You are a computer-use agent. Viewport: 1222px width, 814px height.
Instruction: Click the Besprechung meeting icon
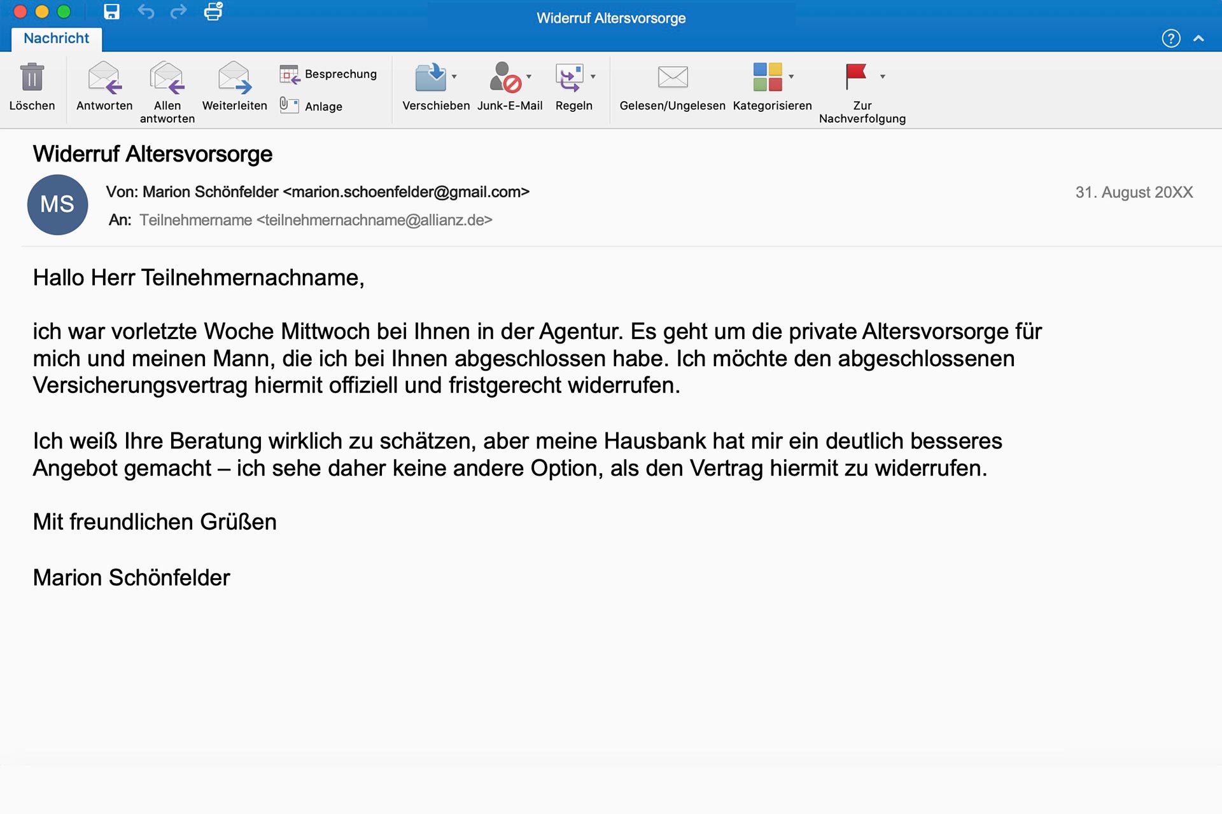tap(290, 74)
